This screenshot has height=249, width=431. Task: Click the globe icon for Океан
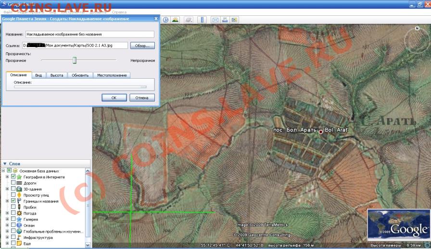point(19,225)
